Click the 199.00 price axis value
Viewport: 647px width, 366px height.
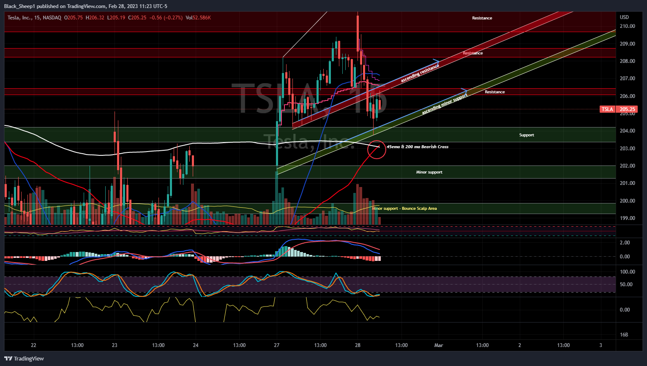628,218
